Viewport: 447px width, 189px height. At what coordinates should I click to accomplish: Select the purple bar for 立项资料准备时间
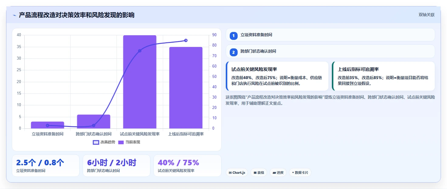coord(47,125)
